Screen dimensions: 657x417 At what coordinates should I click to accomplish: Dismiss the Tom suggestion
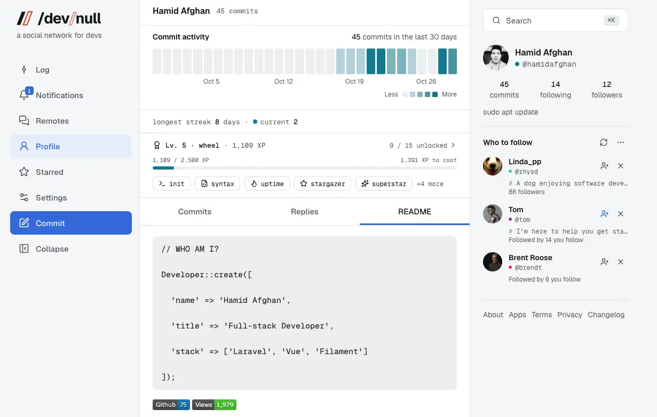[621, 214]
